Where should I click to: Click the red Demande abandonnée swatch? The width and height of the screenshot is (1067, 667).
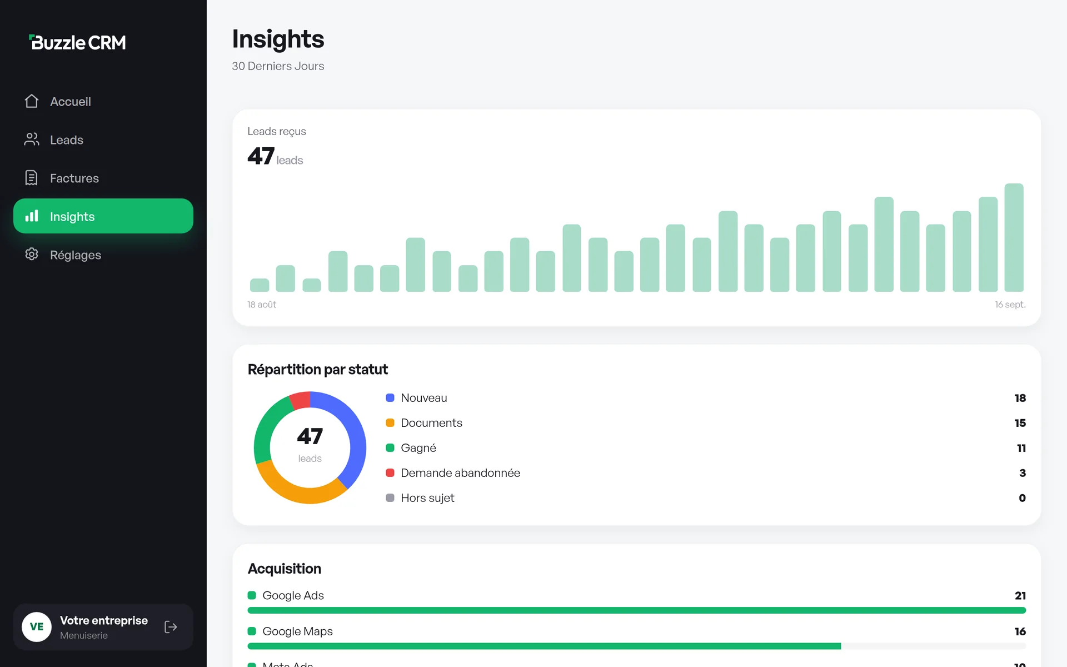390,473
